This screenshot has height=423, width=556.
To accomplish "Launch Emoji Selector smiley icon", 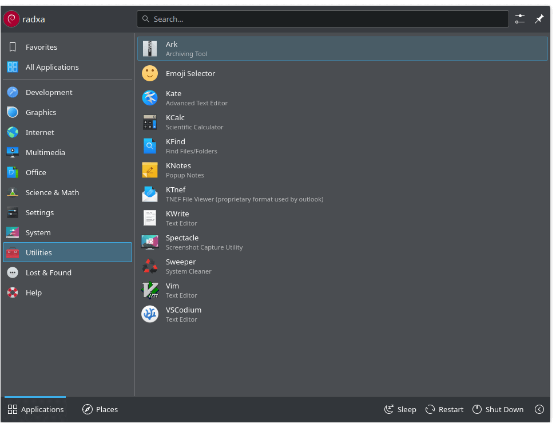I will [150, 73].
